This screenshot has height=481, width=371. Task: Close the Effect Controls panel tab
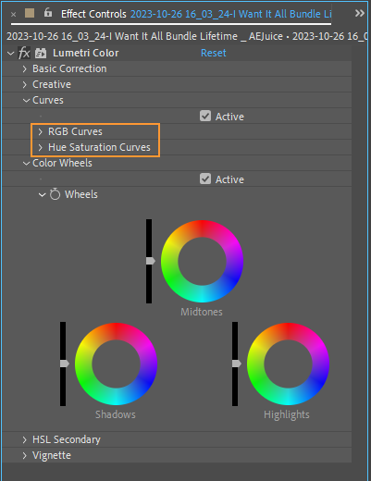[x=13, y=14]
